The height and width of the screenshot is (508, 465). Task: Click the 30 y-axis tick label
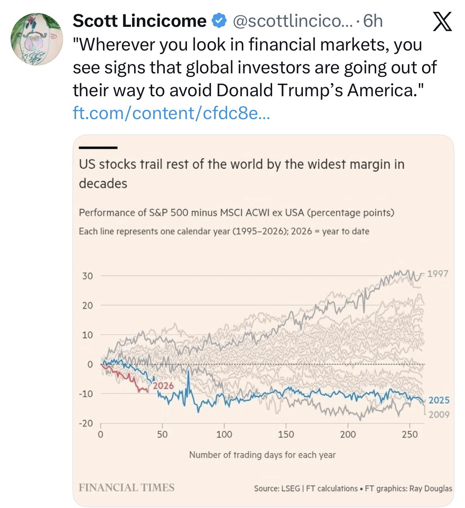(x=88, y=276)
